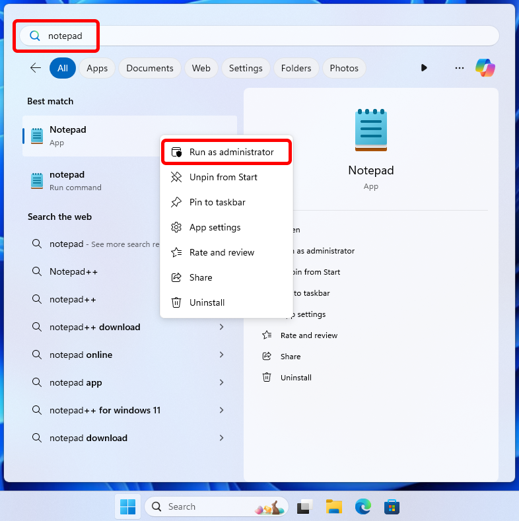Click Share in the right details pane
The image size is (519, 521).
(x=290, y=357)
